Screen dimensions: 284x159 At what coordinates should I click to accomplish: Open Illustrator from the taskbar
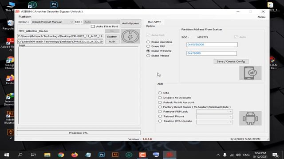pos(115,155)
